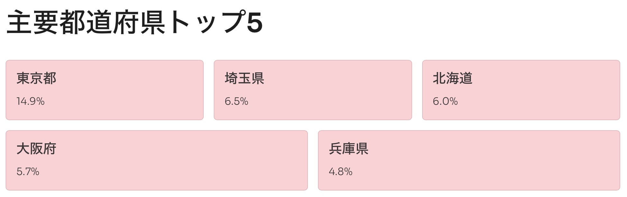The height and width of the screenshot is (197, 627).
Task: Click the 6.0% percentage value
Action: point(445,102)
